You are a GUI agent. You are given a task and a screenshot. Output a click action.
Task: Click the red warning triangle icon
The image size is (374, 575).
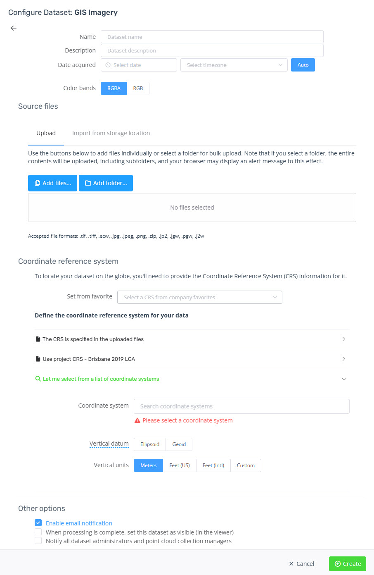[x=137, y=420]
